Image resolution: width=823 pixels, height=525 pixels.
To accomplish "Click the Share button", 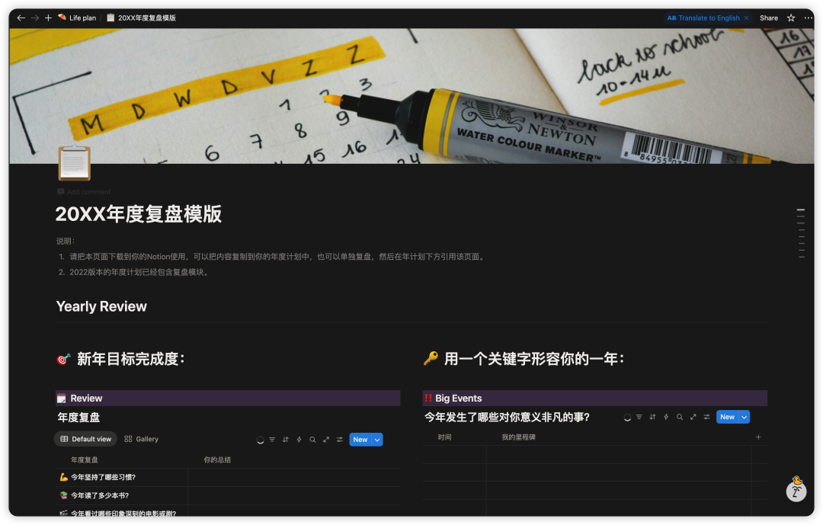I will (x=769, y=18).
